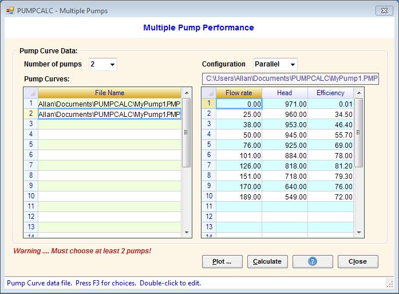The image size is (399, 294).
Task: Click the data table scrollbar thumb
Action: [x=359, y=133]
